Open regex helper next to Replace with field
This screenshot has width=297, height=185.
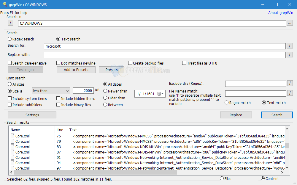[290, 55]
